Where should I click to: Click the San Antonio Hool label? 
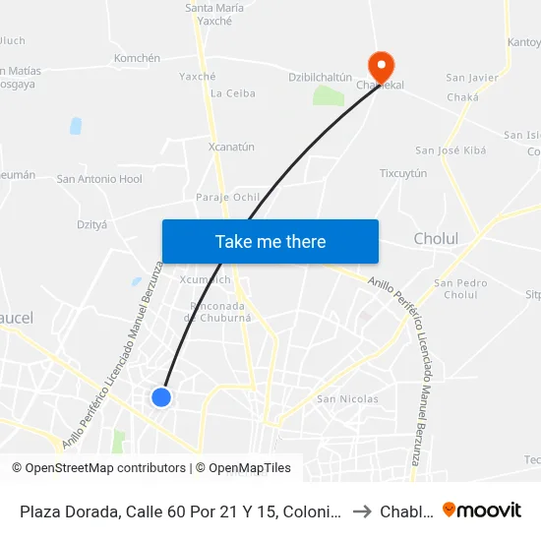pyautogui.click(x=99, y=179)
